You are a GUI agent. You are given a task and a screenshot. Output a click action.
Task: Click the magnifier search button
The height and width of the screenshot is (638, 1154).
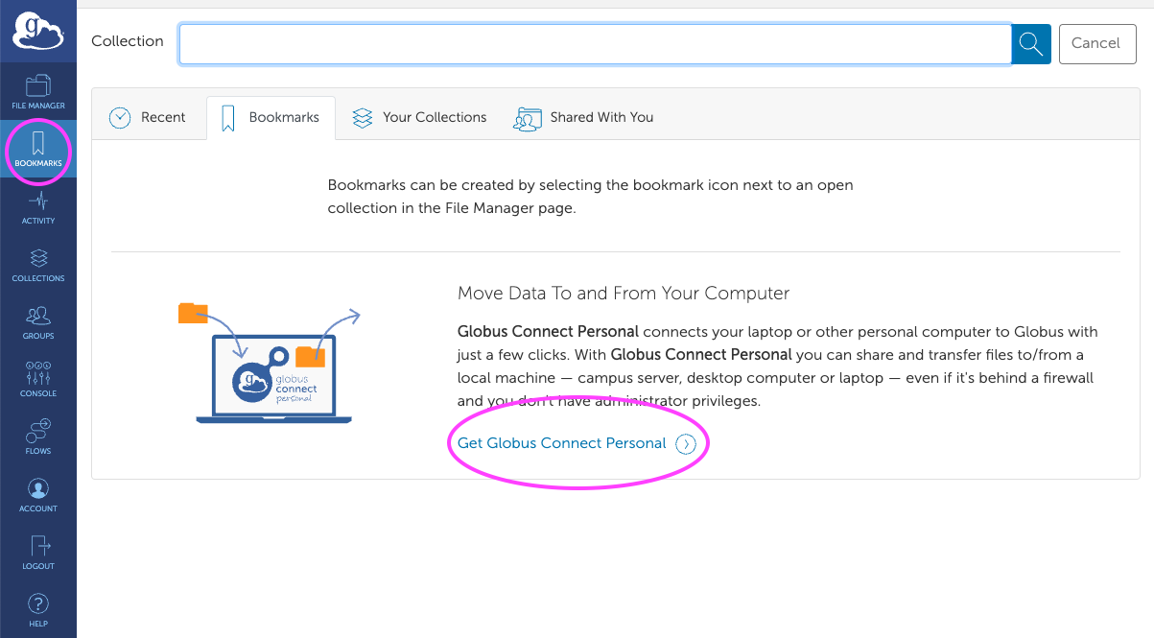[x=1031, y=44]
